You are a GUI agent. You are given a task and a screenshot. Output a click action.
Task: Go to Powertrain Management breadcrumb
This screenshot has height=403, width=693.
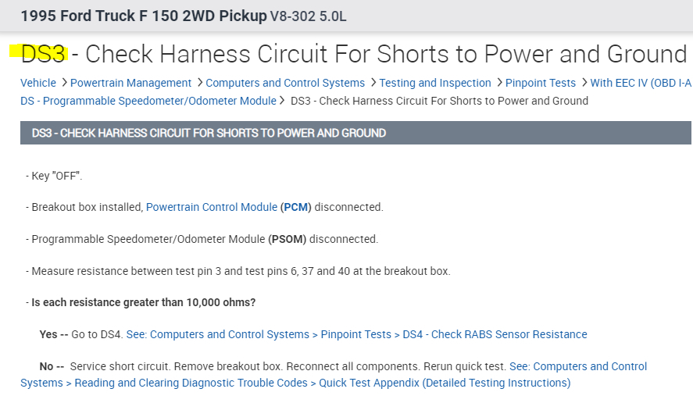(130, 83)
